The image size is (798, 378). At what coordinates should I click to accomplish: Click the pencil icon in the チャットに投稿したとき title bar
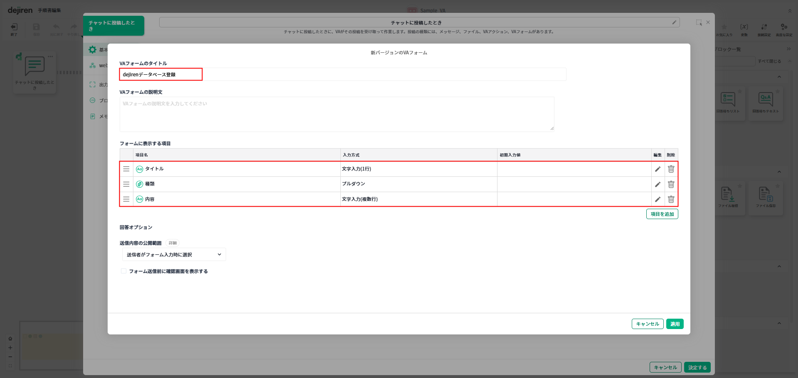(x=674, y=22)
